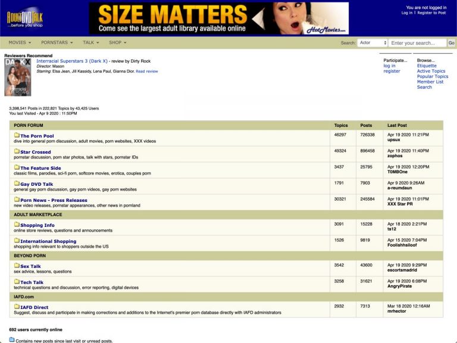Open the IAFD Direct forum
Viewport: 457px width, 343px height.
point(34,307)
